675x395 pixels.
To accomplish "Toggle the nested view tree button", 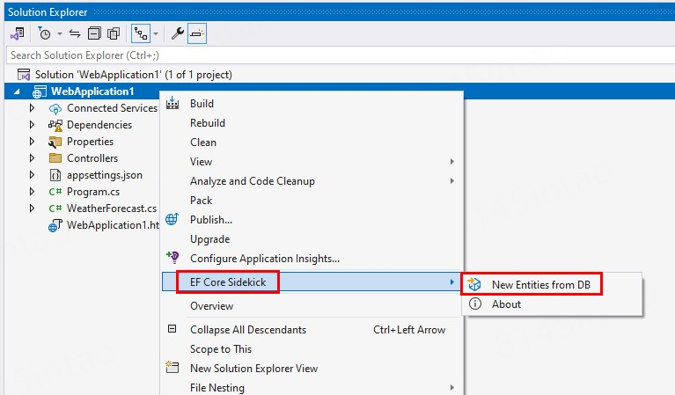I will pyautogui.click(x=140, y=33).
